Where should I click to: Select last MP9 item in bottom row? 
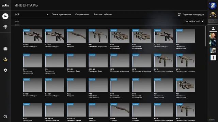click(185, 112)
